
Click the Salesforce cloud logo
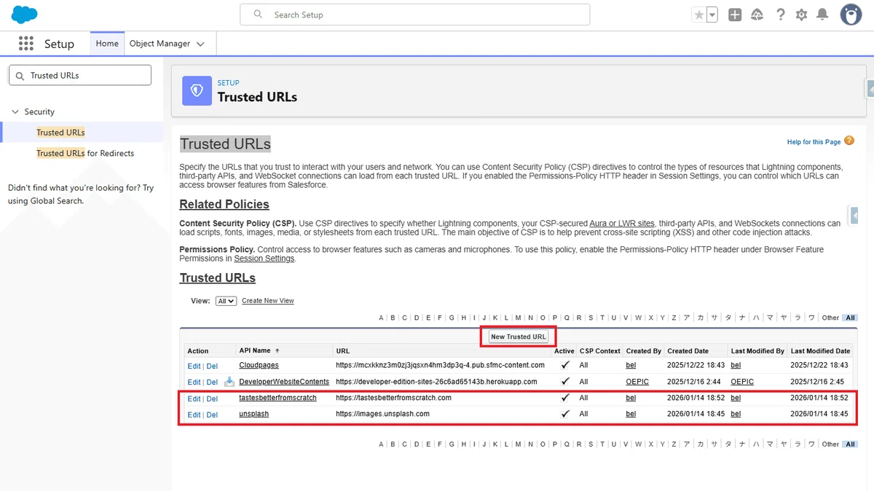pyautogui.click(x=25, y=15)
